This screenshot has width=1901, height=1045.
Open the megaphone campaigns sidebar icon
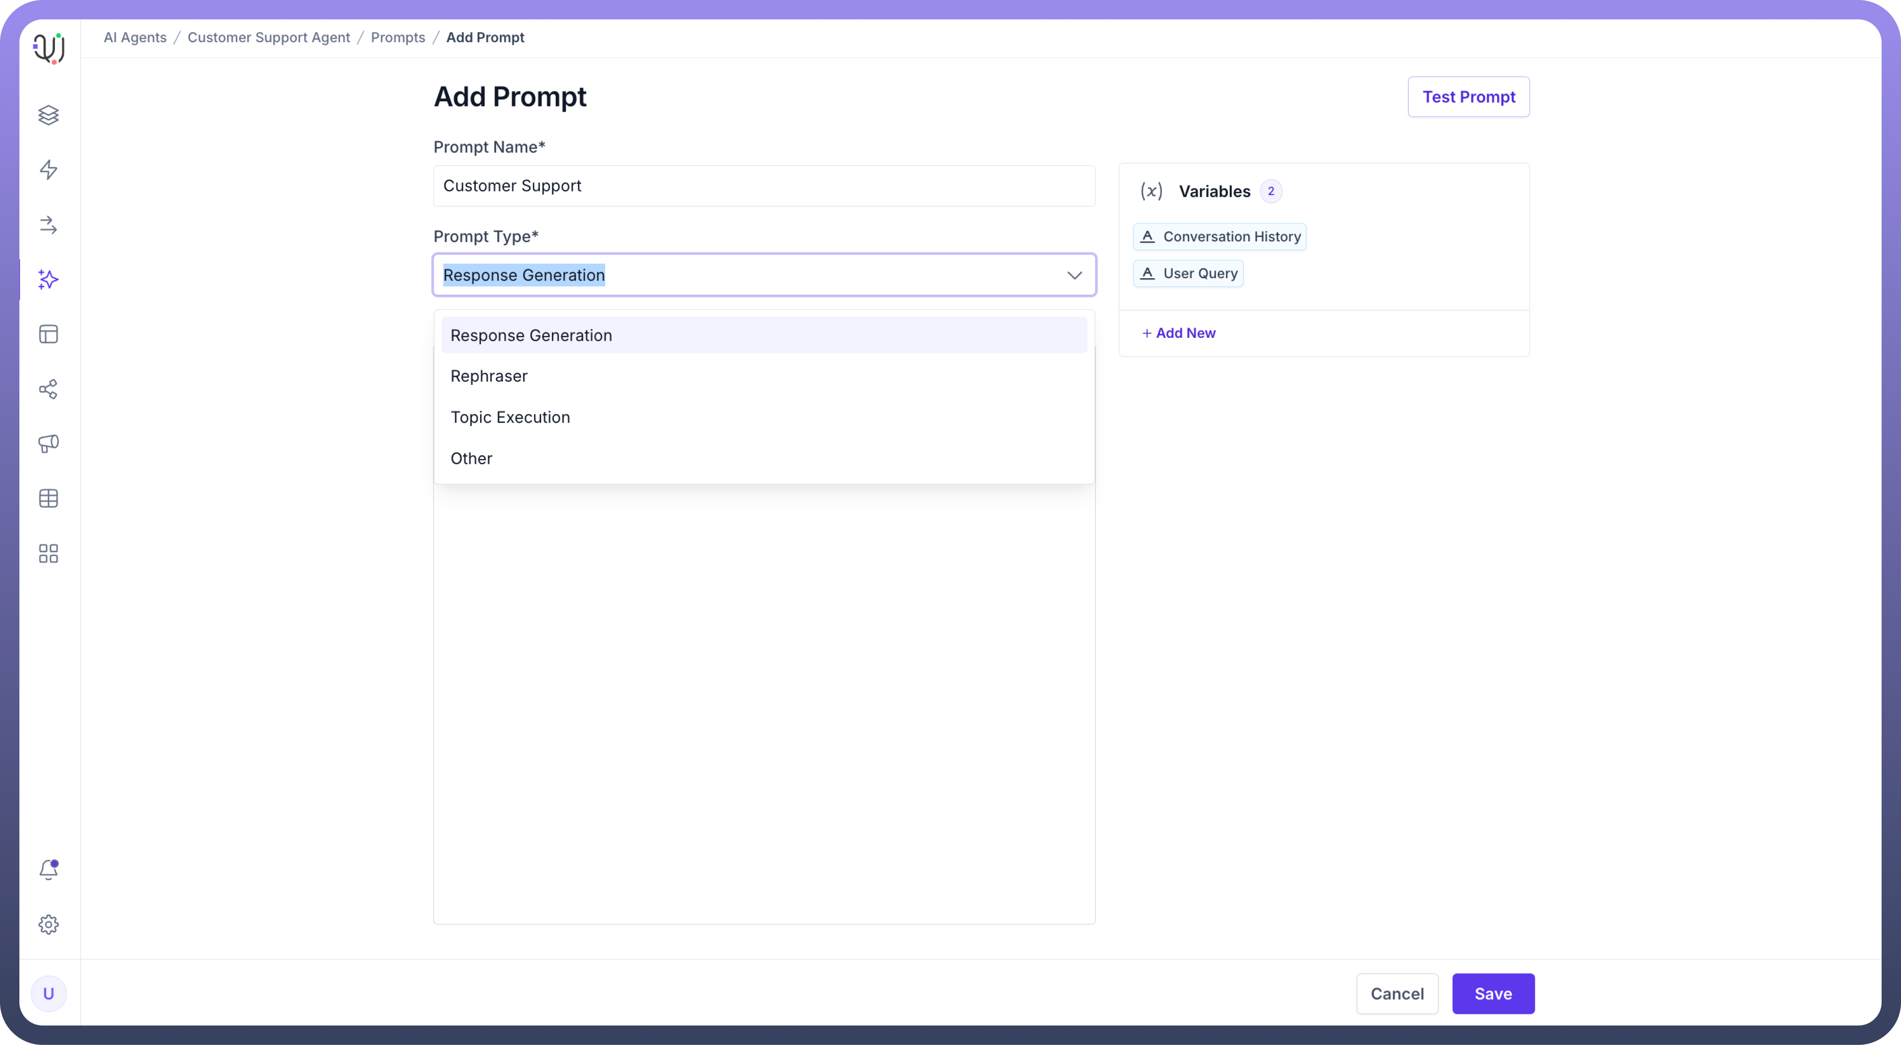point(48,443)
